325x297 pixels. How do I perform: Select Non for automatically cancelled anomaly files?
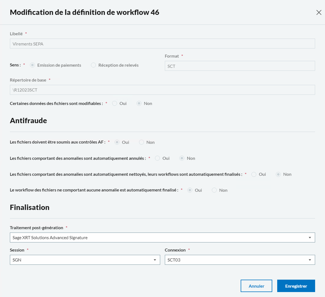coord(182,158)
